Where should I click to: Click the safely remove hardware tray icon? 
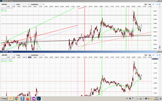coord(141,99)
